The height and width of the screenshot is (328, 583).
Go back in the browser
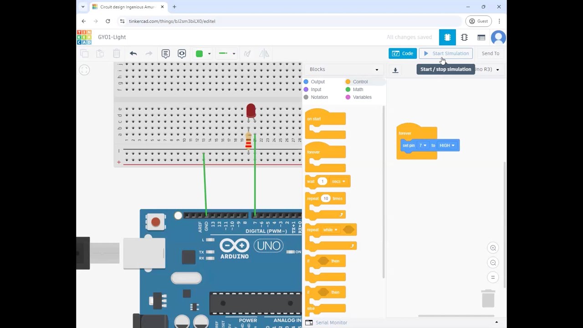tap(84, 21)
